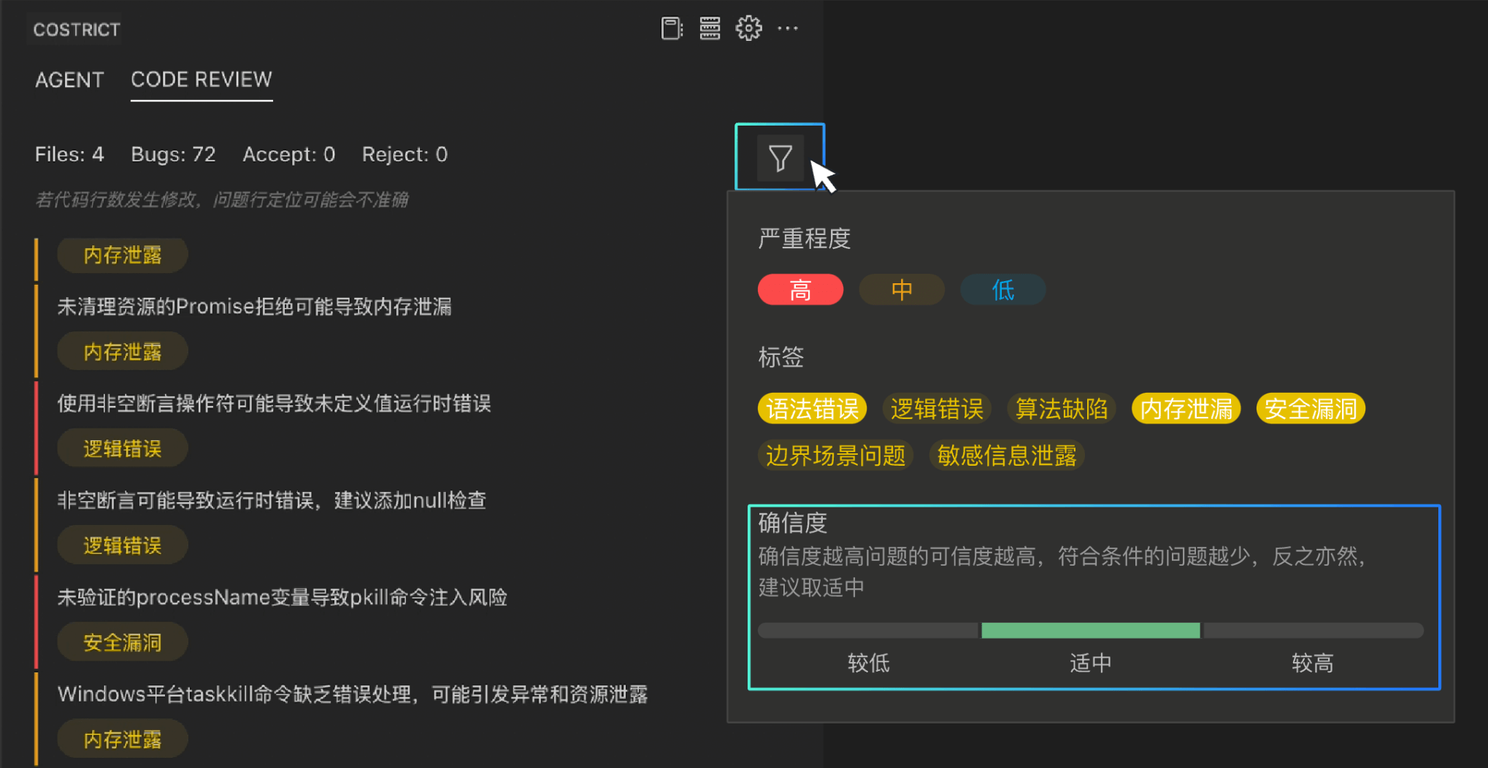Set confidence slider to 较高 segment
This screenshot has width=1488, height=768.
point(1313,631)
